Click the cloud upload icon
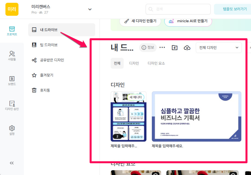This screenshot has width=251, height=175. pos(187,47)
